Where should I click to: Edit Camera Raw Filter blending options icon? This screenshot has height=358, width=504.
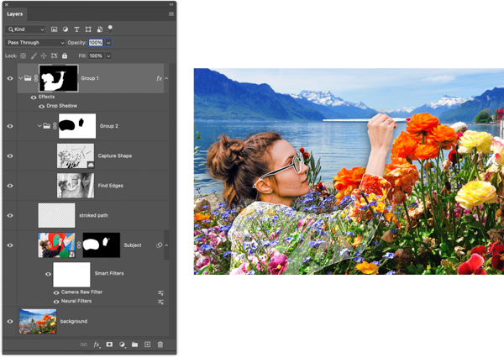(160, 292)
